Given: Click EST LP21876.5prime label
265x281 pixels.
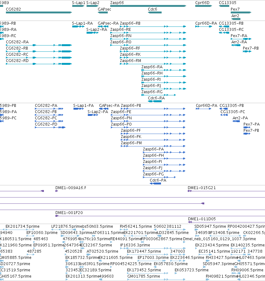Looking at the screenshot, I should pos(67,226).
